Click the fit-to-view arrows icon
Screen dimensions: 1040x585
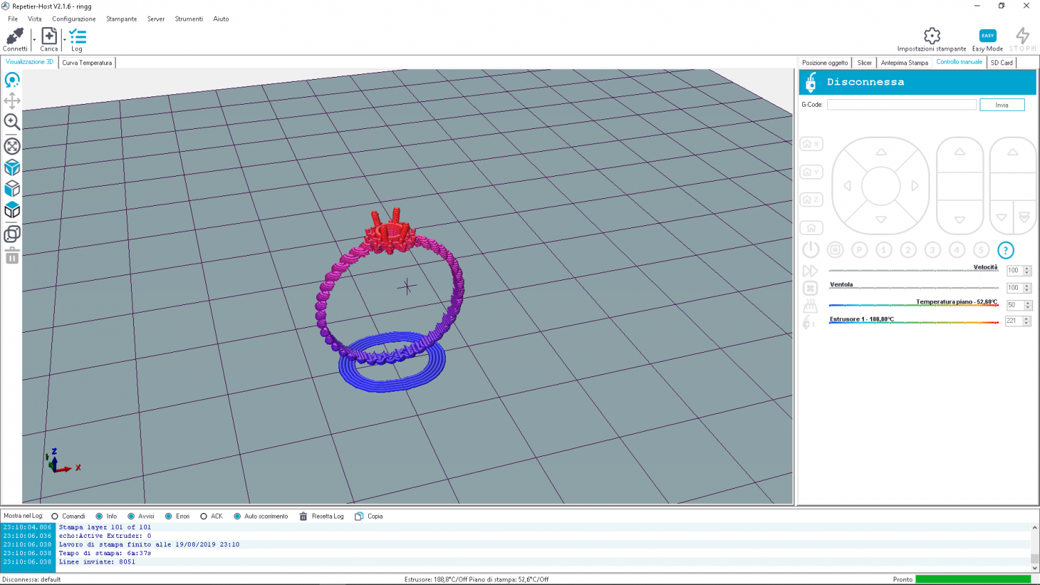12,146
